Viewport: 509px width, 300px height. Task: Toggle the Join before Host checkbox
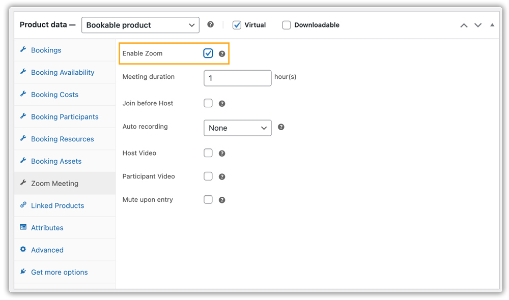208,103
